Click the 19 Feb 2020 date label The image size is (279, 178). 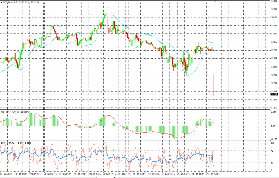coord(7,173)
